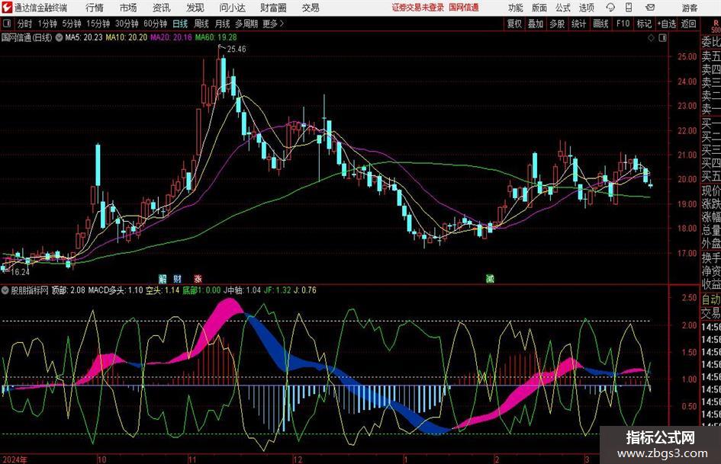Open the 问小达 menu
The width and height of the screenshot is (721, 464).
coord(232,8)
